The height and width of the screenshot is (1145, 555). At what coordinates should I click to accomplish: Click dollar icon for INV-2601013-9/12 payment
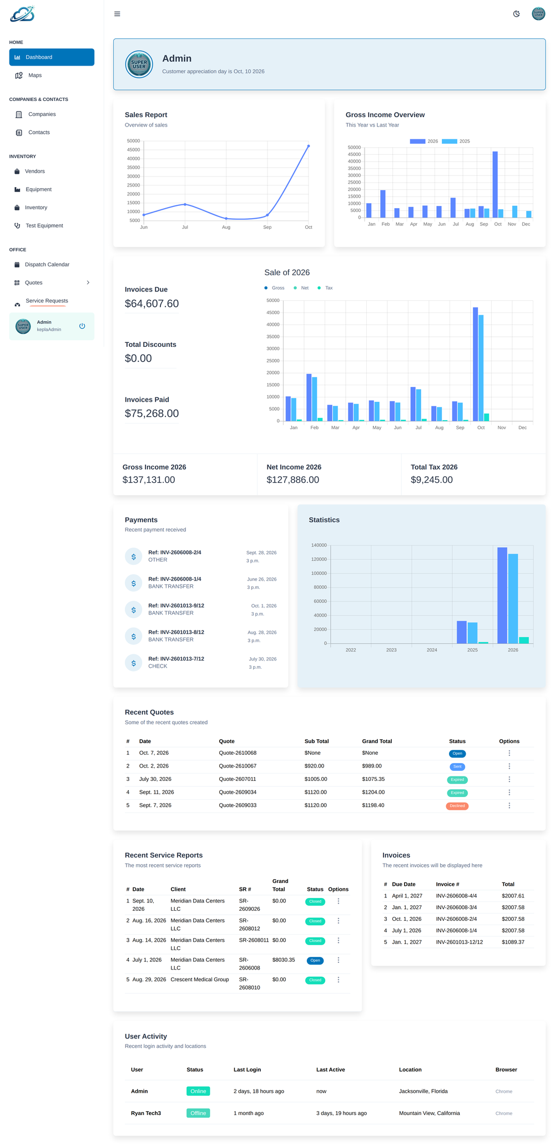134,609
